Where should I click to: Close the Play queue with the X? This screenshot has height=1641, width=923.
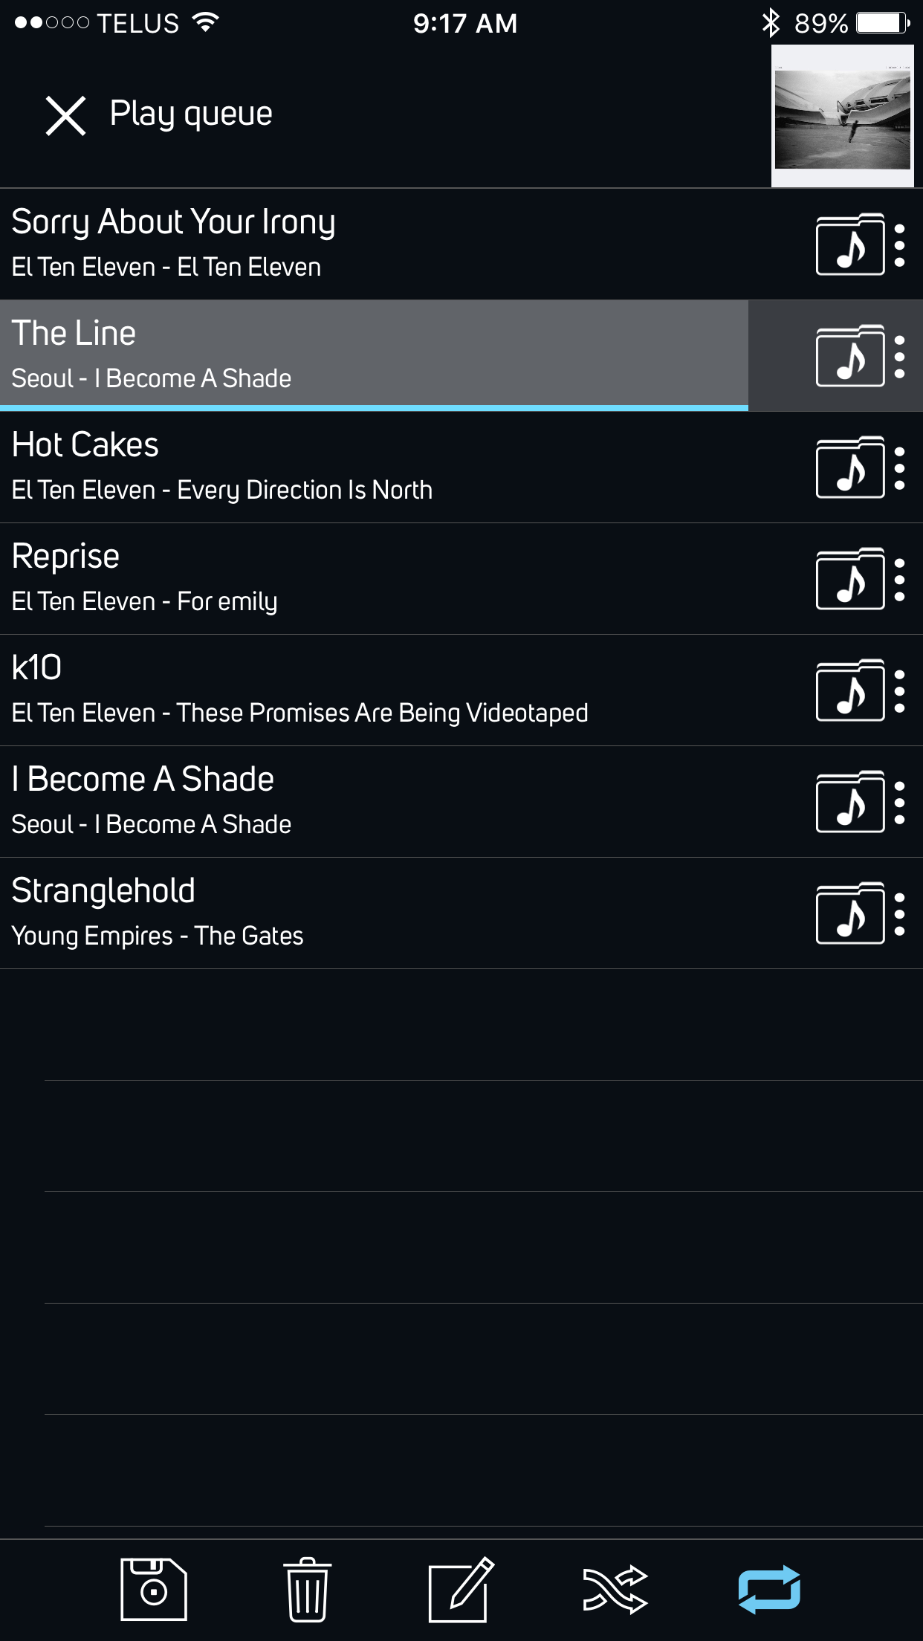click(65, 116)
